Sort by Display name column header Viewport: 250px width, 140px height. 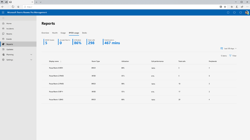[54, 61]
